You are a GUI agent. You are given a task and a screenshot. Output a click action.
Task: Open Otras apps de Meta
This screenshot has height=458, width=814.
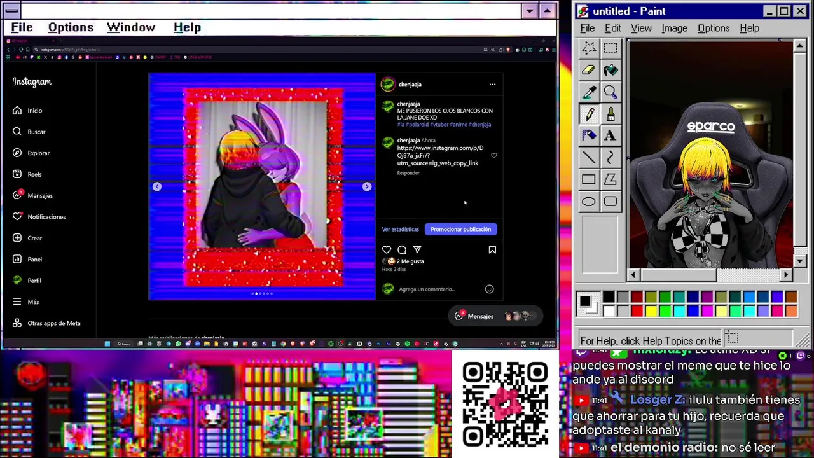point(46,323)
